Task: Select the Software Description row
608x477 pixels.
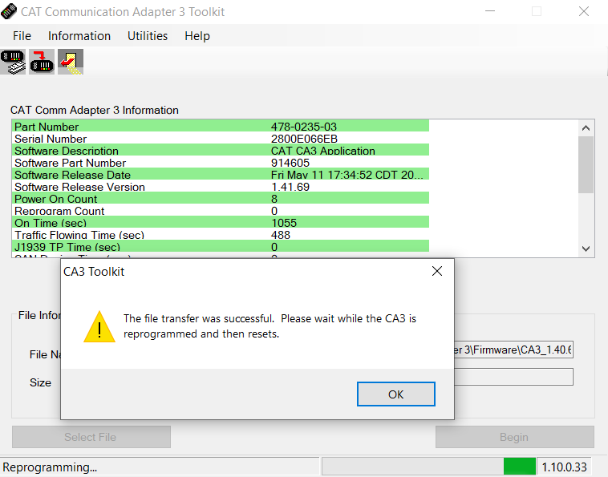Action: click(221, 151)
